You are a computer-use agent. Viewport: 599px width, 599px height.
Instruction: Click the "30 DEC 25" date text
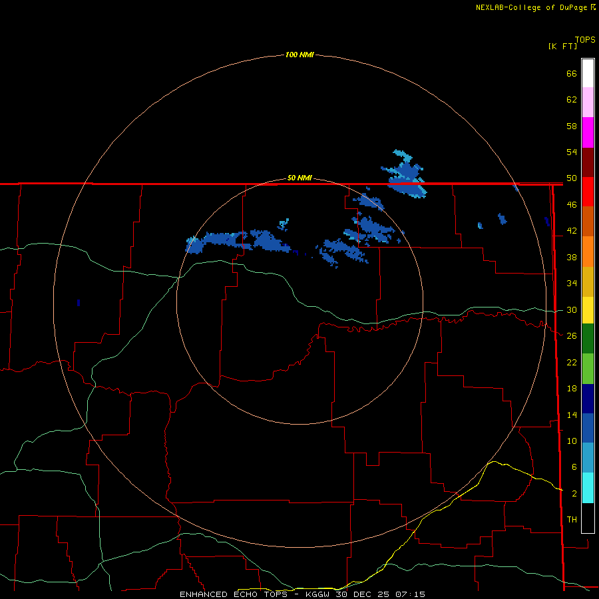click(x=363, y=594)
